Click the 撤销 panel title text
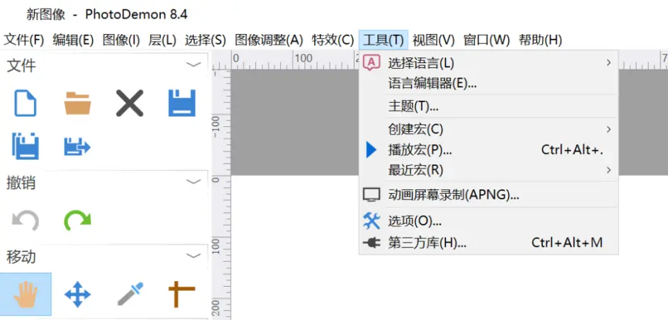The height and width of the screenshot is (320, 668). (x=21, y=183)
